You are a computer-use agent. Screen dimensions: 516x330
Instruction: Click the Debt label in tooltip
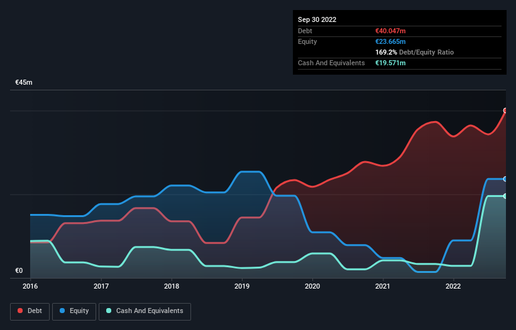pyautogui.click(x=305, y=31)
